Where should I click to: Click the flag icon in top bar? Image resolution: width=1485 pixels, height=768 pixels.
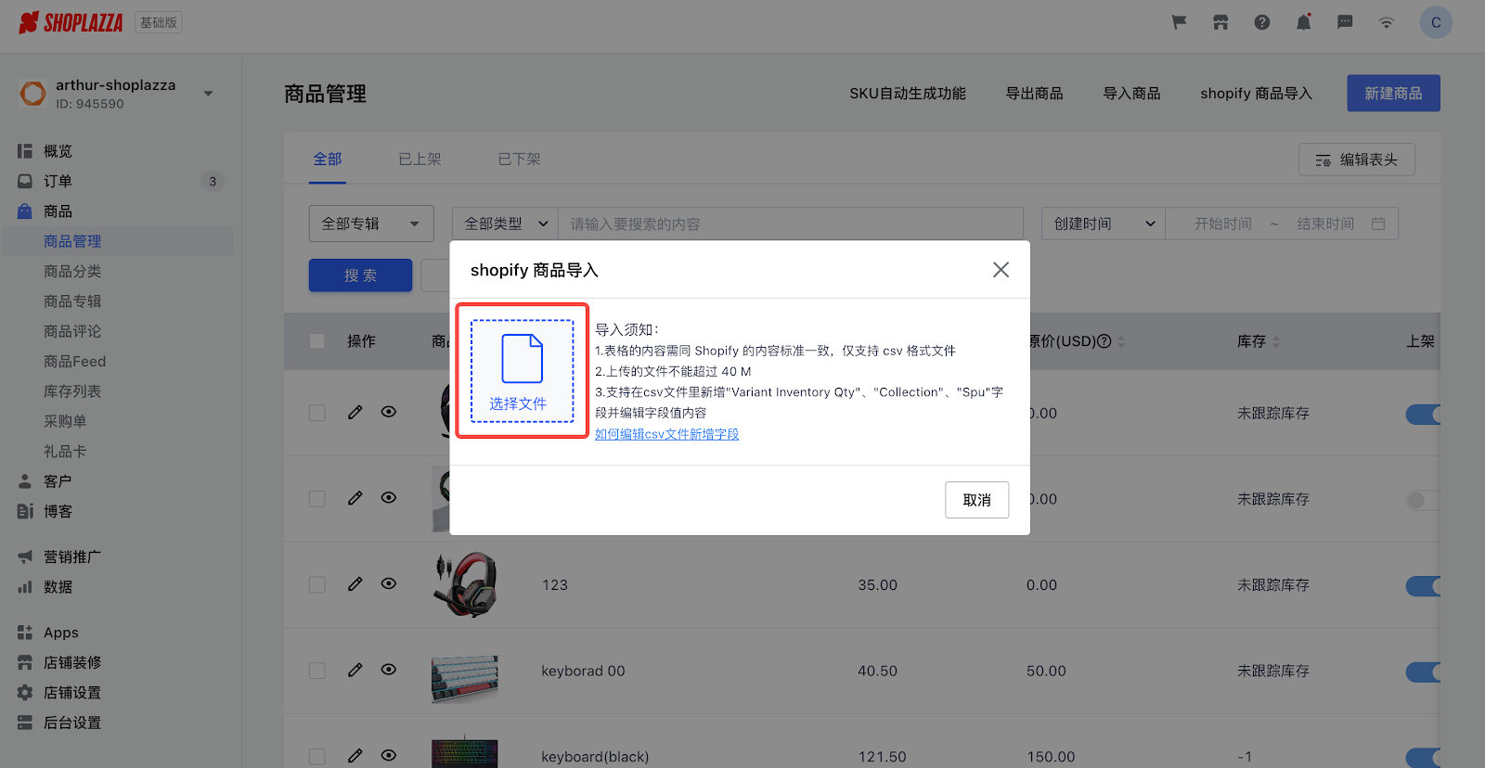point(1179,22)
